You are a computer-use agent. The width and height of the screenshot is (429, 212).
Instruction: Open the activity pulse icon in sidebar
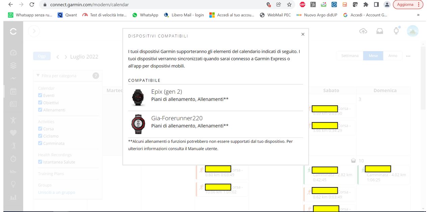tap(13, 78)
